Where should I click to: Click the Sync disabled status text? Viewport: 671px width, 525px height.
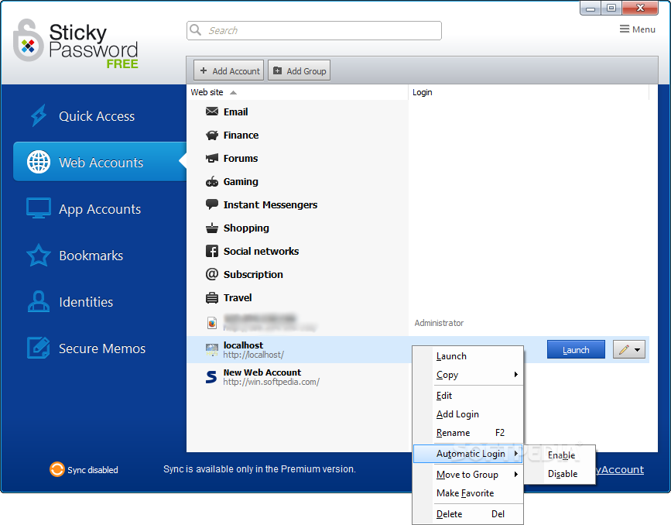[x=92, y=470]
